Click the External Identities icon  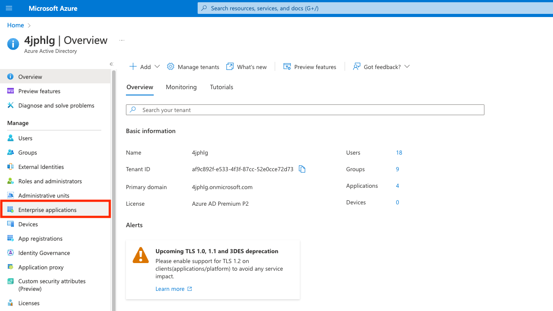tap(10, 167)
